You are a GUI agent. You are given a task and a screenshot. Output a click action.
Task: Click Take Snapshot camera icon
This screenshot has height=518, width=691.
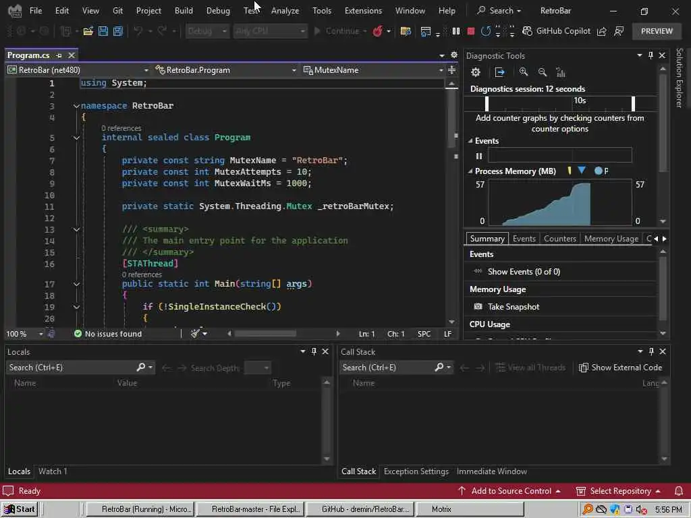(x=478, y=307)
